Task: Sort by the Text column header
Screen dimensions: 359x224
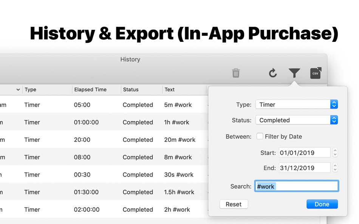Action: [x=184, y=90]
